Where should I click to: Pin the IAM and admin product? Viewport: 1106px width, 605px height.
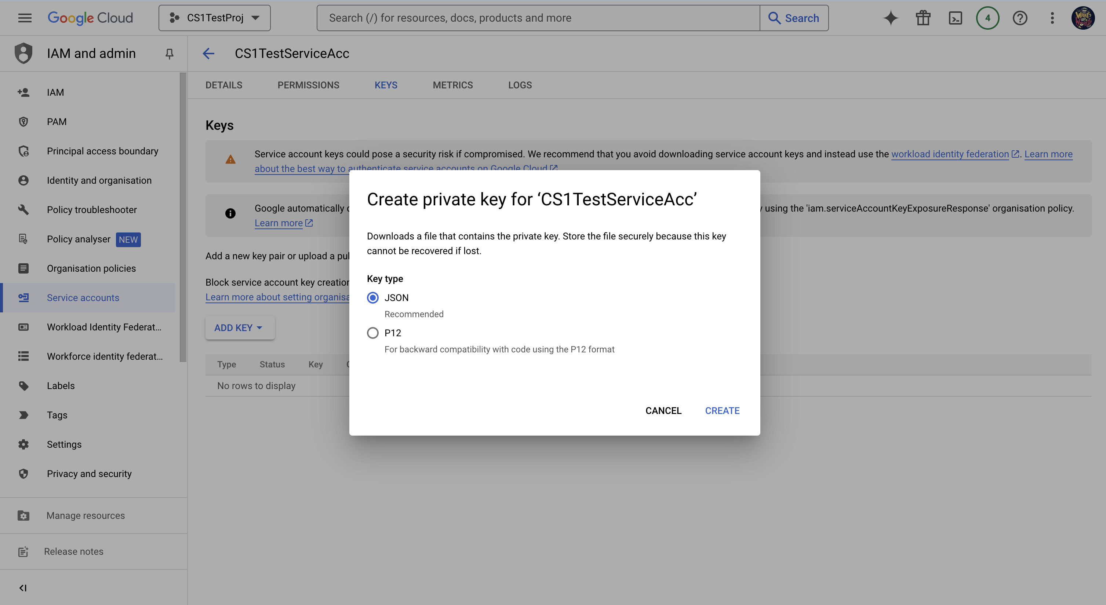(x=169, y=54)
